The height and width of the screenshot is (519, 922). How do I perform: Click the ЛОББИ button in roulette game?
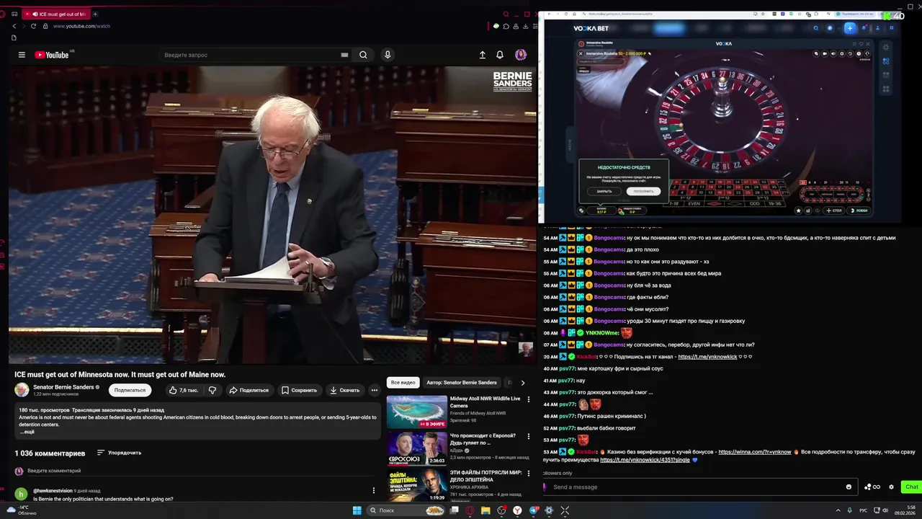(x=860, y=210)
